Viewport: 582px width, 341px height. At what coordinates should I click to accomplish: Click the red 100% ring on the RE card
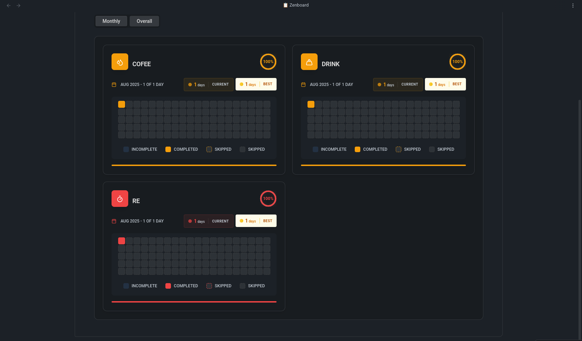point(268,198)
